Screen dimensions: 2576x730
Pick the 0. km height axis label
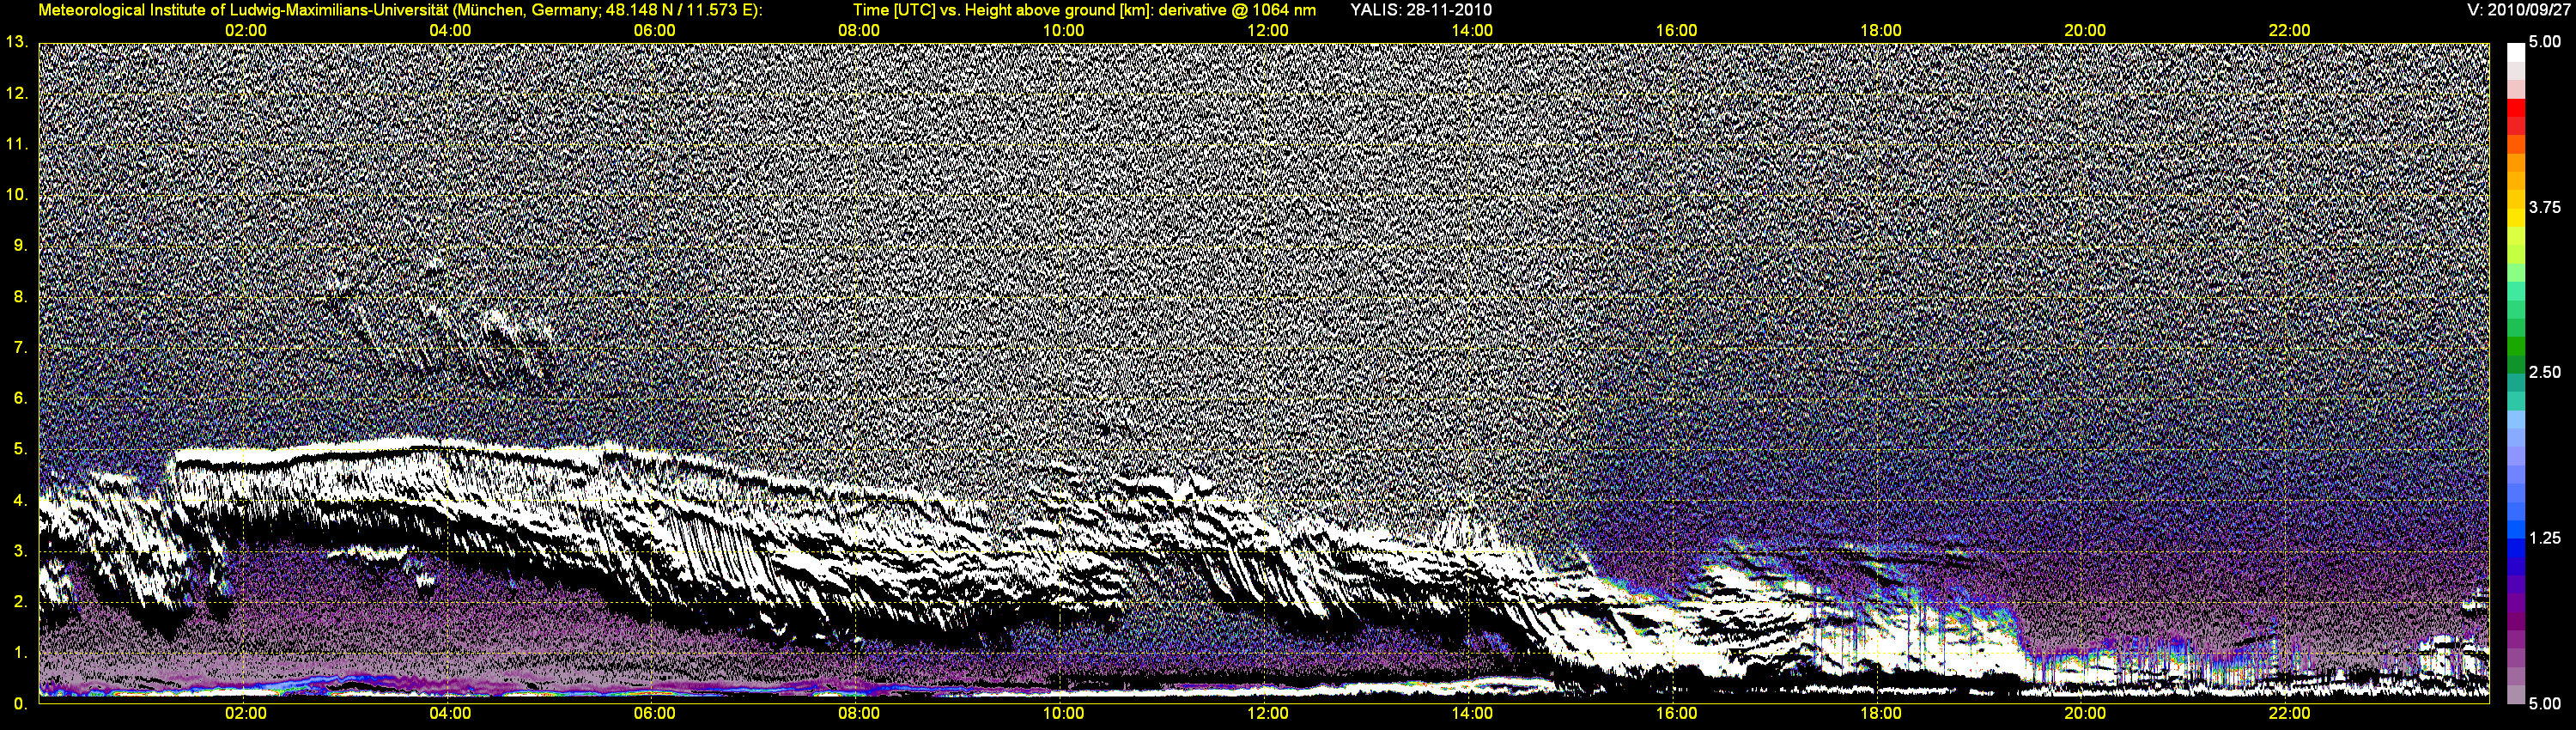pyautogui.click(x=20, y=704)
